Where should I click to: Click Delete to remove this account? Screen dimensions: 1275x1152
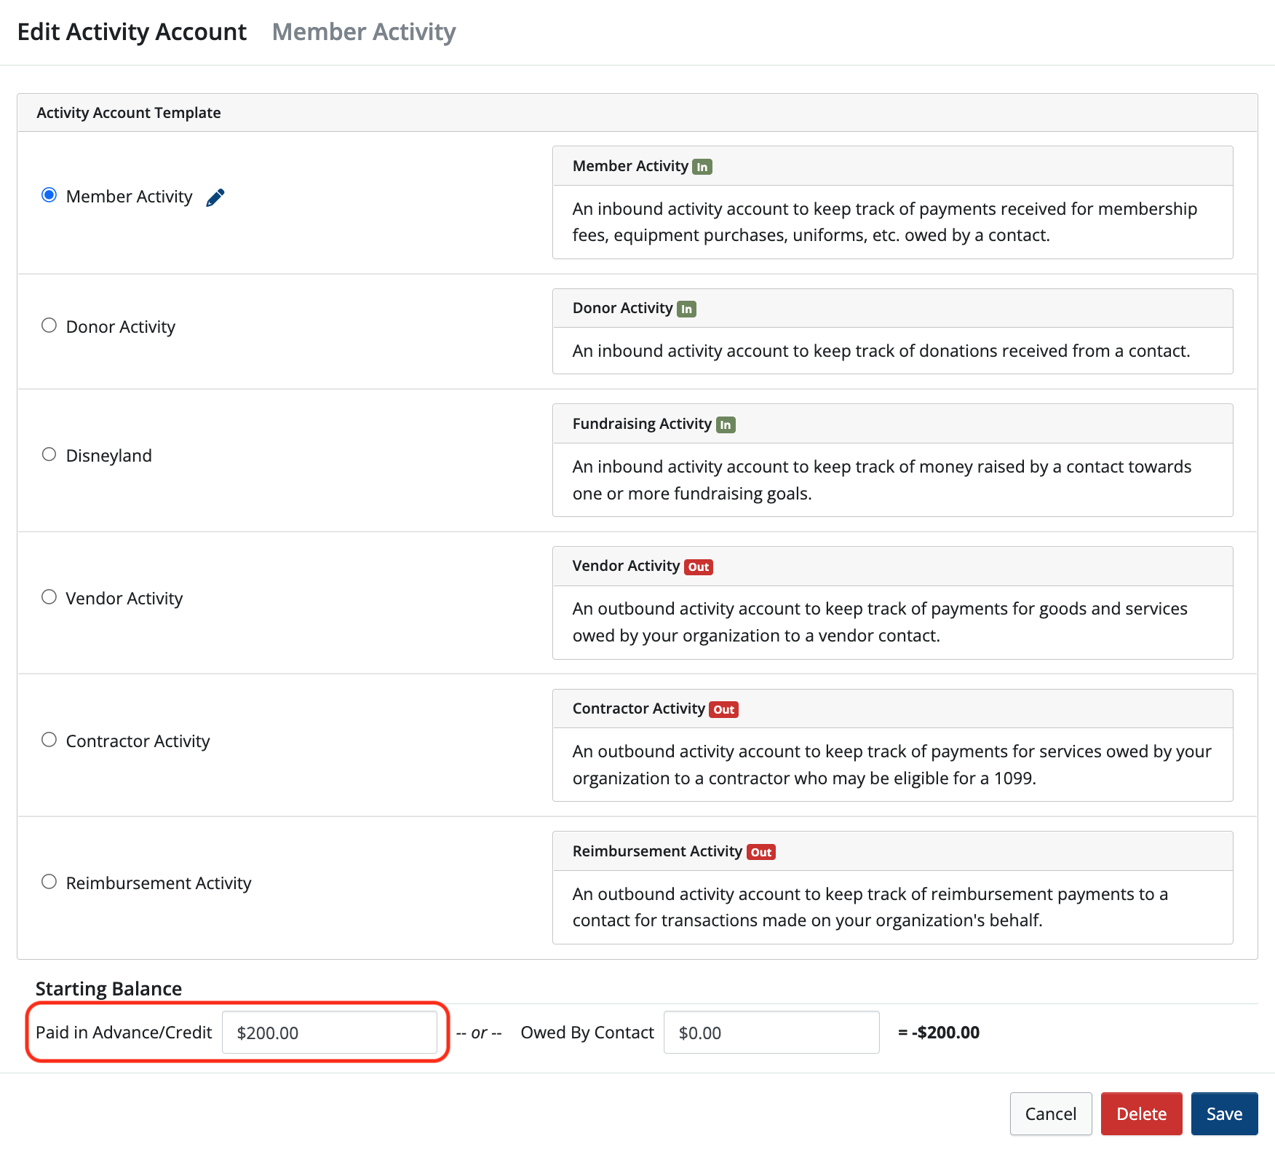[1141, 1113]
